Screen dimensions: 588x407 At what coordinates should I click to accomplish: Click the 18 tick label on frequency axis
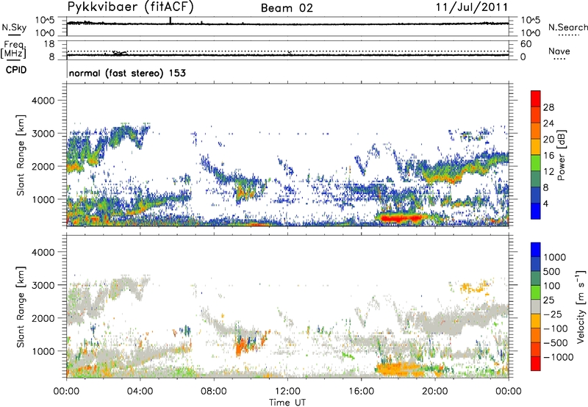point(49,44)
